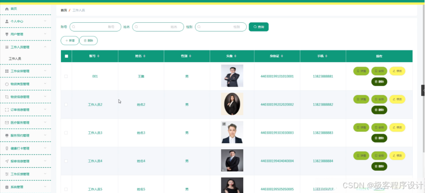Check the box for 工作人员2 row
Image resolution: width=425 pixels, height=193 pixels.
66,105
